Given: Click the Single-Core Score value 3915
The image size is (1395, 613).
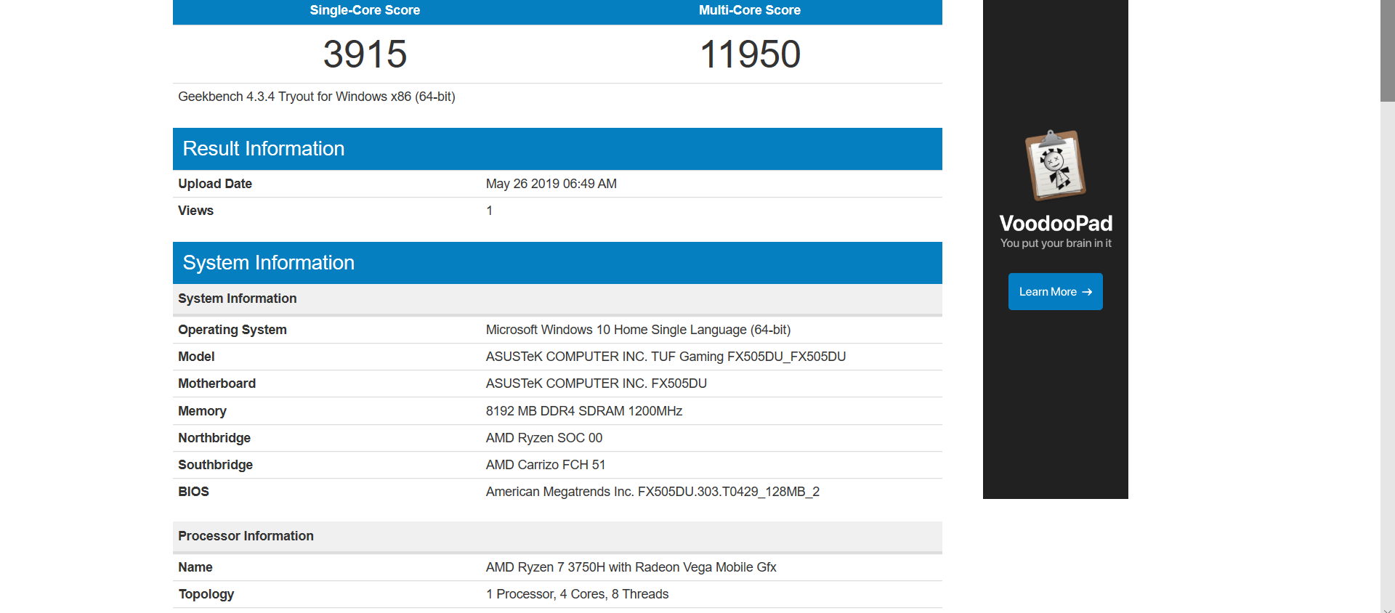Looking at the screenshot, I should tap(365, 54).
